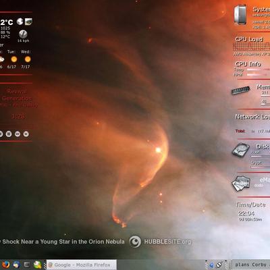This screenshot has height=270, width=270.
Task: Click the RAM memory stick icon
Action: coord(240,90)
